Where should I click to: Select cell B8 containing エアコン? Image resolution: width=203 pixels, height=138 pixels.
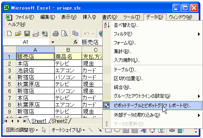68,104
